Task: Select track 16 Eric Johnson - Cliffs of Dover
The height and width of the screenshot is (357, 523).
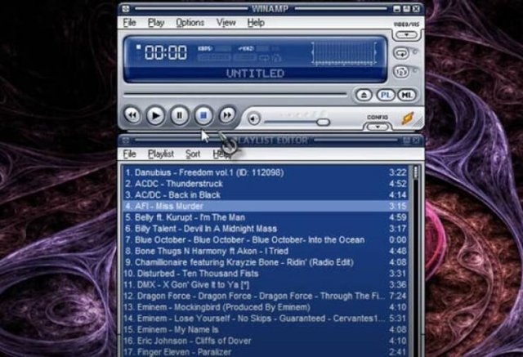Action: point(266,341)
